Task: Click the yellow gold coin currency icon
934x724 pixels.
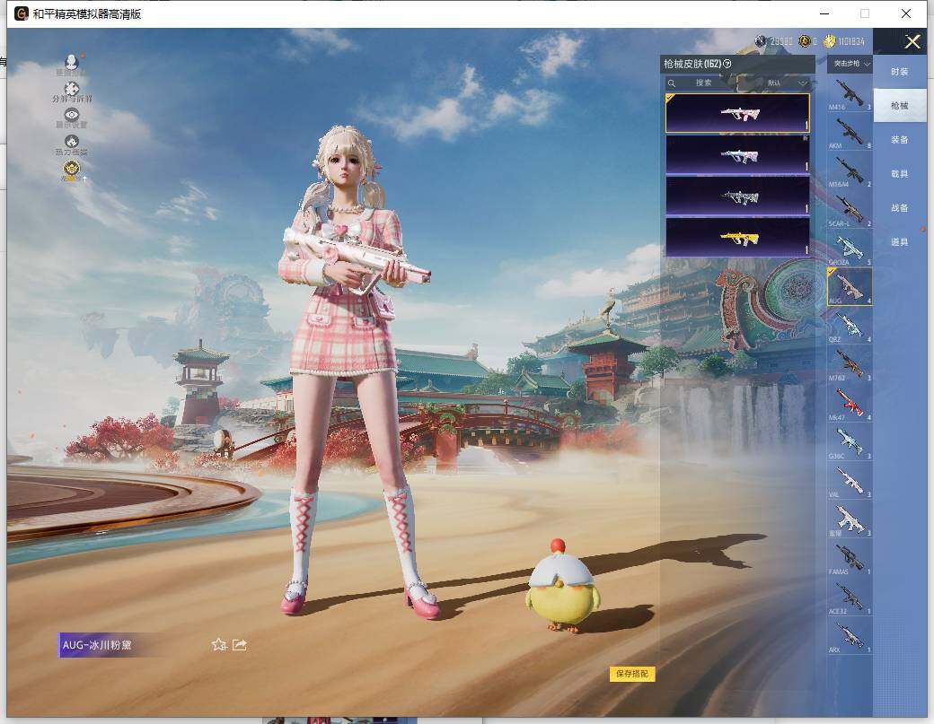Action: 829,41
